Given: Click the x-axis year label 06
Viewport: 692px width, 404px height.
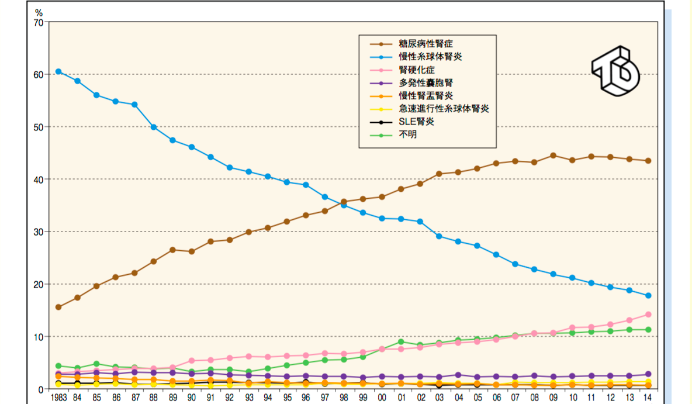Looking at the screenshot, I should point(496,398).
